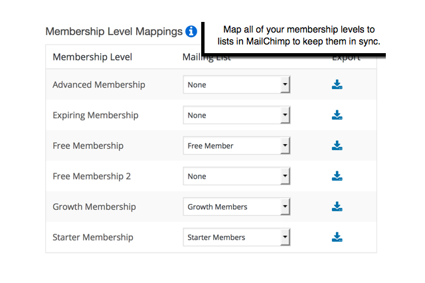Open Expiring Membership mailing list dropdown
Image resolution: width=425 pixels, height=283 pixels.
coord(236,116)
